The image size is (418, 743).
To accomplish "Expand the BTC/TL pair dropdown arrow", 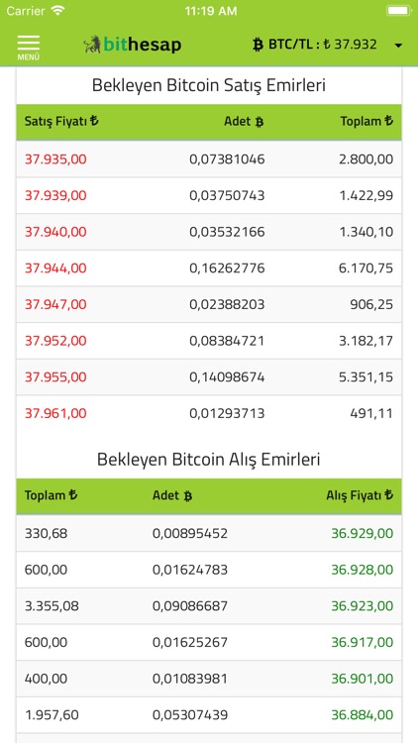I will coord(398,46).
